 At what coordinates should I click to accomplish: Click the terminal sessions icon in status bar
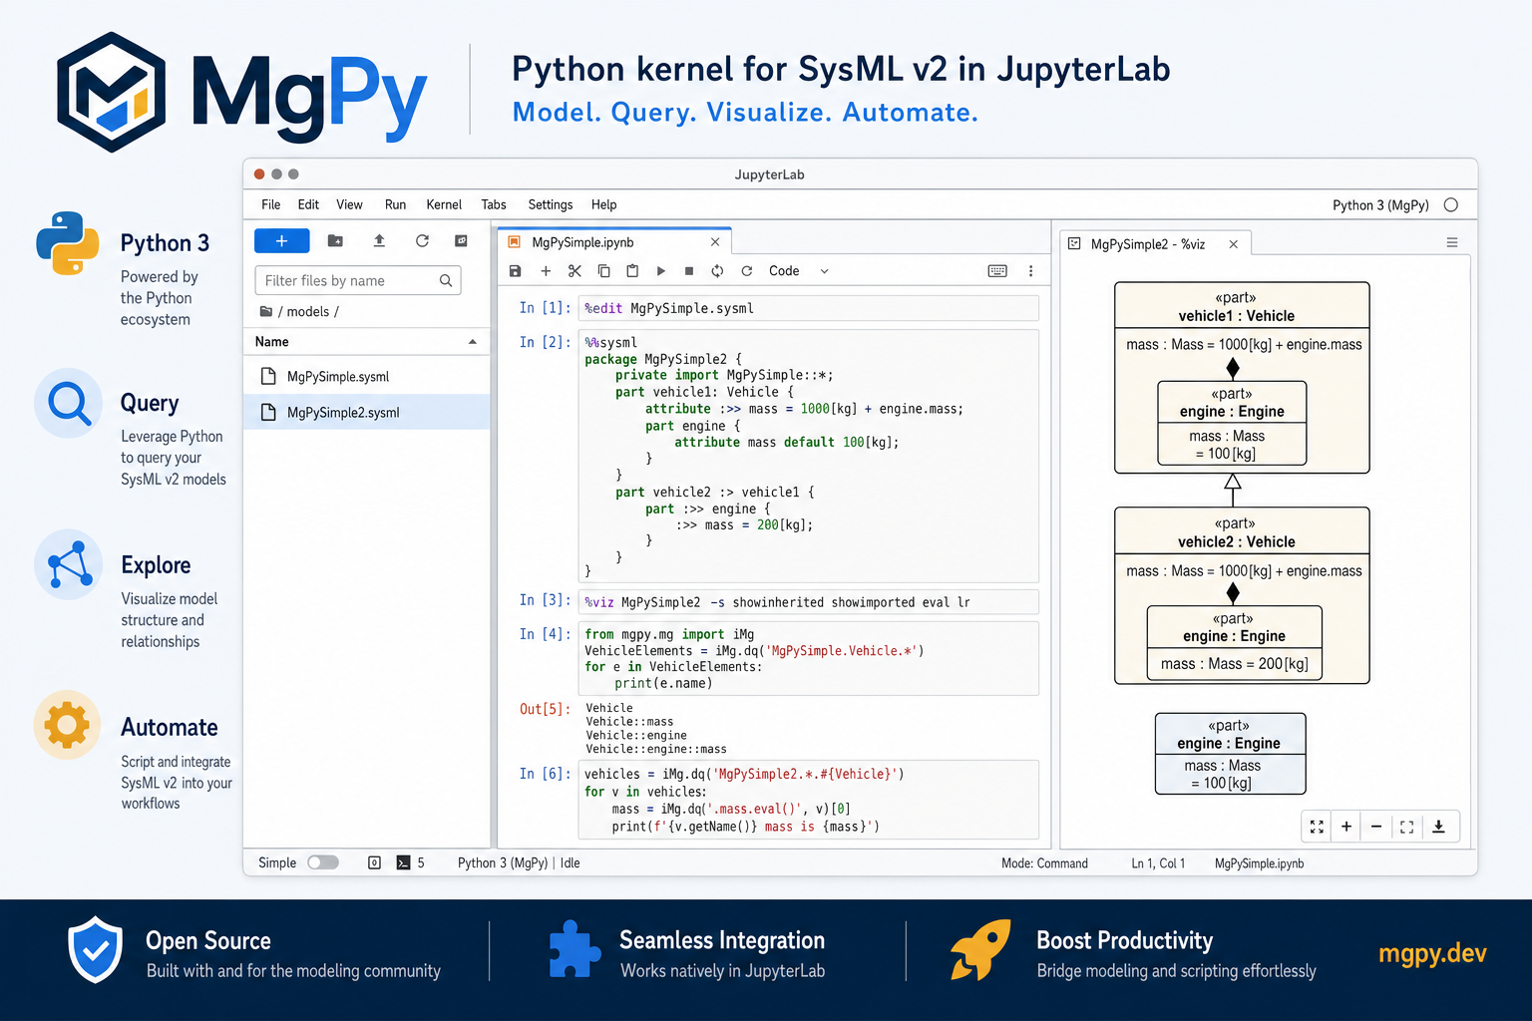pos(403,863)
